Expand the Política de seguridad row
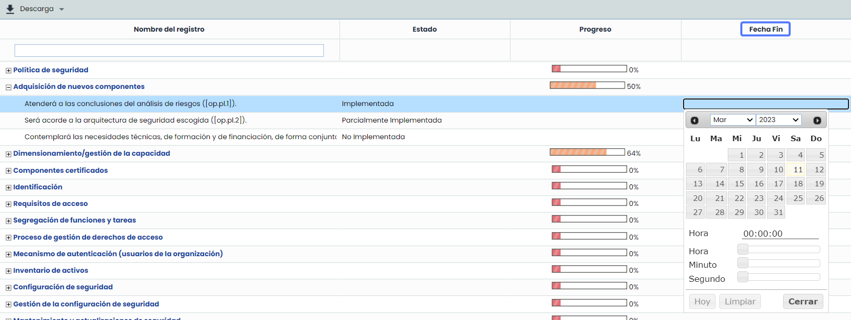 point(8,70)
